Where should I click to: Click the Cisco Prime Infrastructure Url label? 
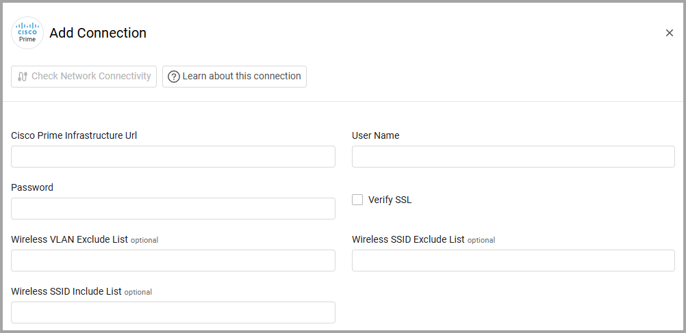click(74, 135)
